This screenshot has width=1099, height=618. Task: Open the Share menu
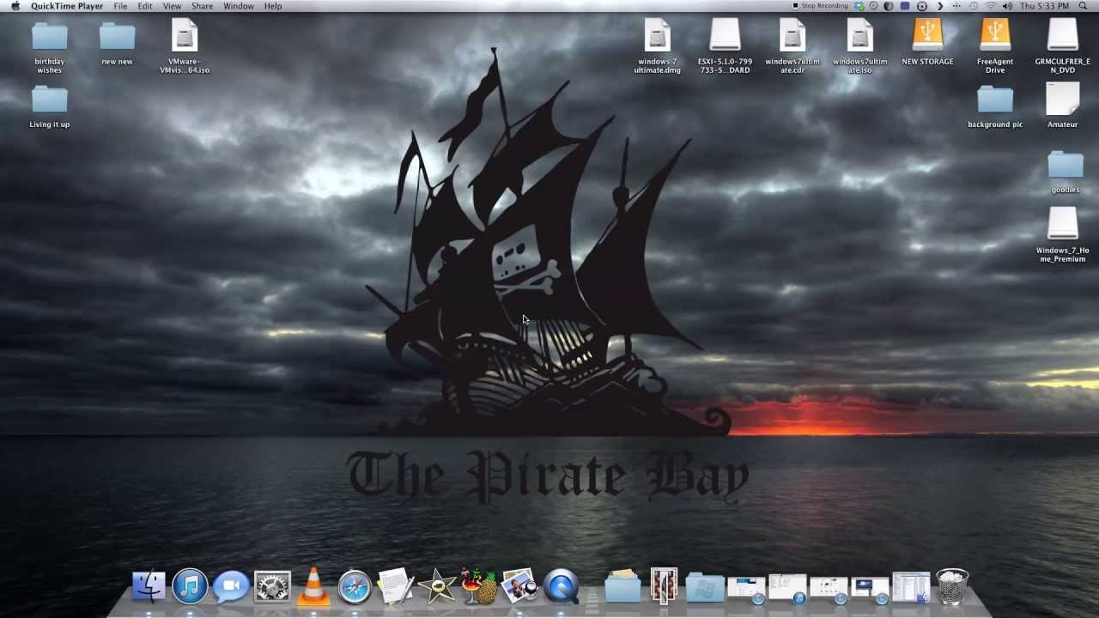click(202, 6)
